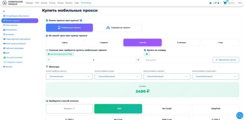
Task: Open the Чекер menu item
Action: pos(61,3)
